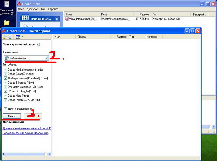
Task: Toggle Образ CloneCD (*.ccd) checkbox
Action: pos(5,74)
